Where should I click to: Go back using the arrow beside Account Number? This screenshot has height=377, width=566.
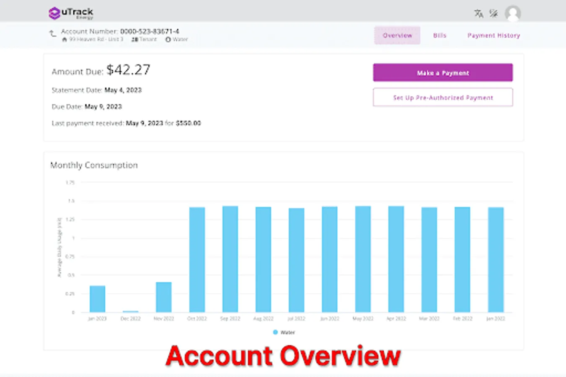tap(53, 34)
